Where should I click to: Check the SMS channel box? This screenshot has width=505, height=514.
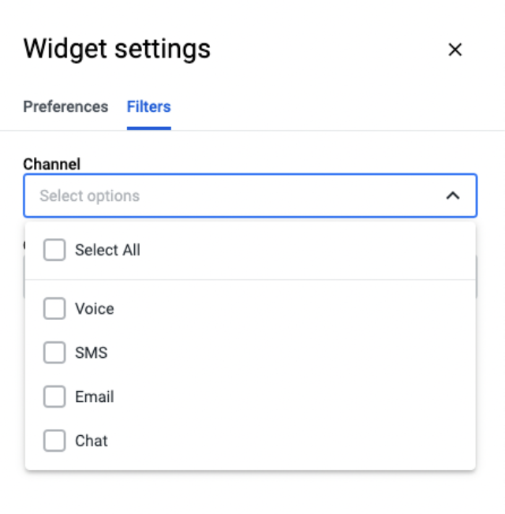pos(54,352)
